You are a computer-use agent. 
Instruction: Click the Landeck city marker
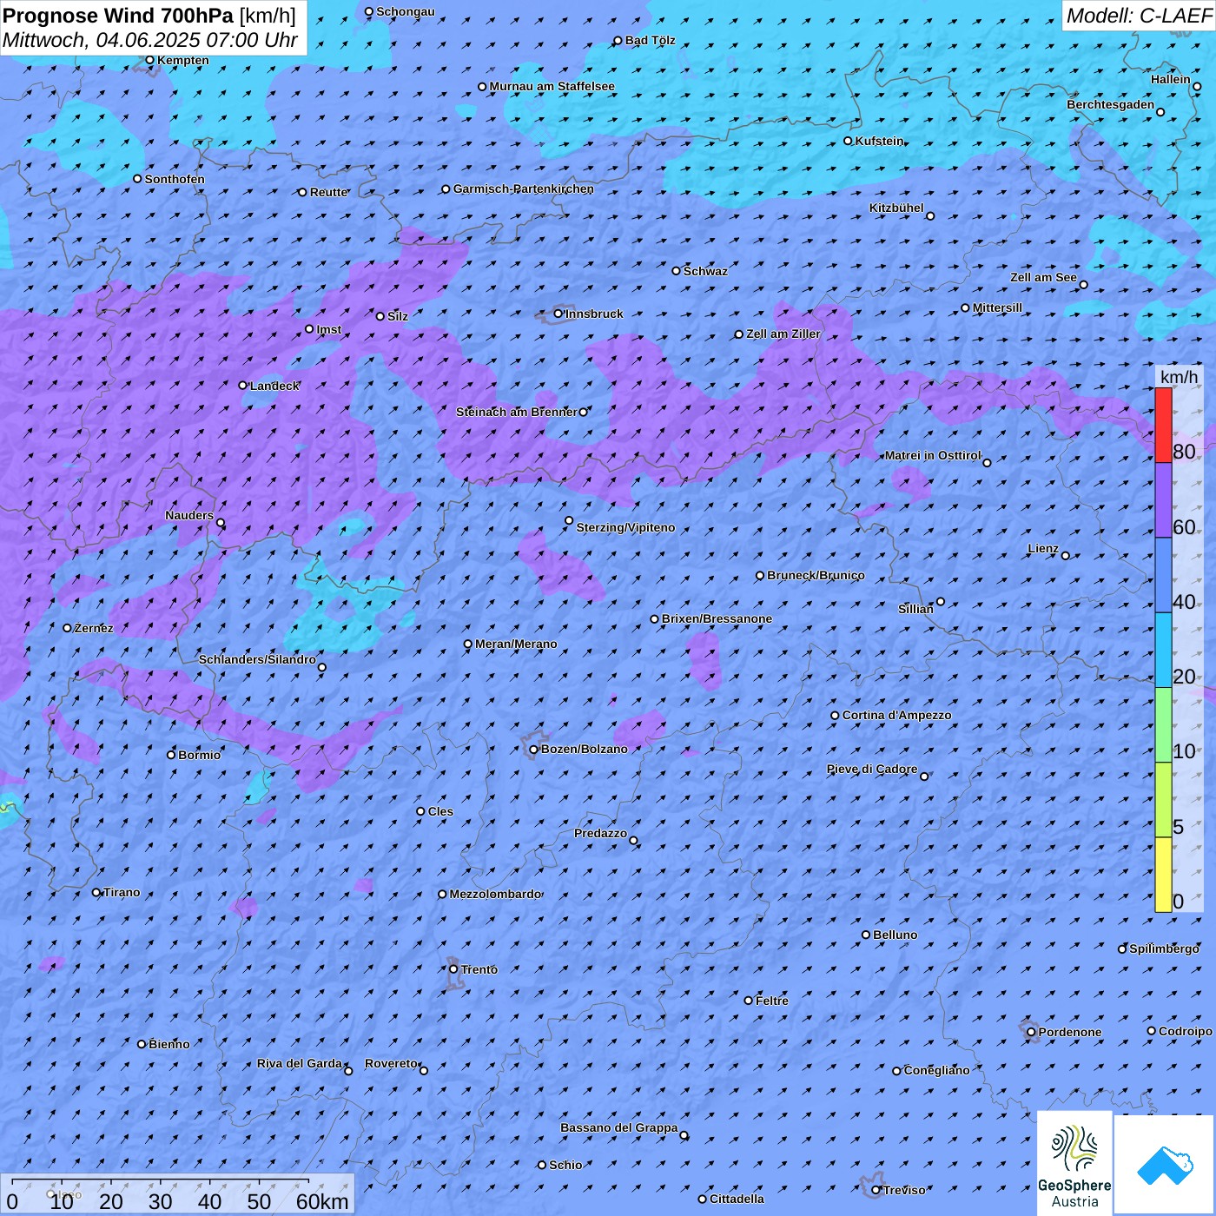(243, 386)
